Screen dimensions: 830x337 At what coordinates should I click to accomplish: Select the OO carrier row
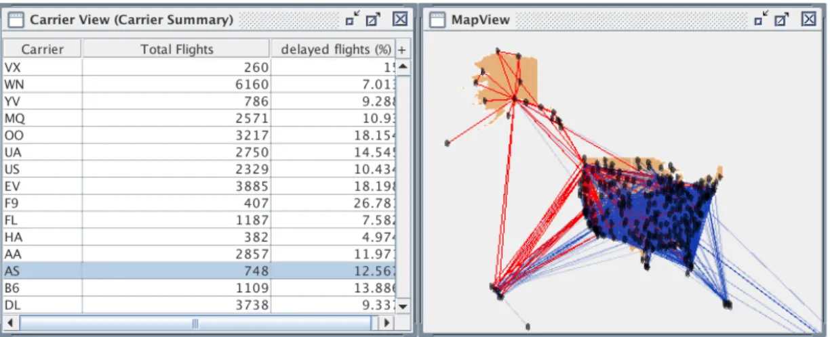point(199,135)
